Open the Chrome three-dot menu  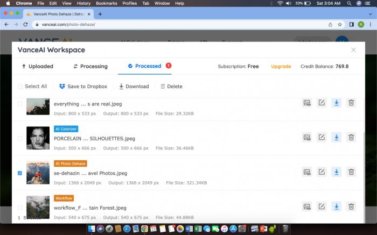[371, 25]
